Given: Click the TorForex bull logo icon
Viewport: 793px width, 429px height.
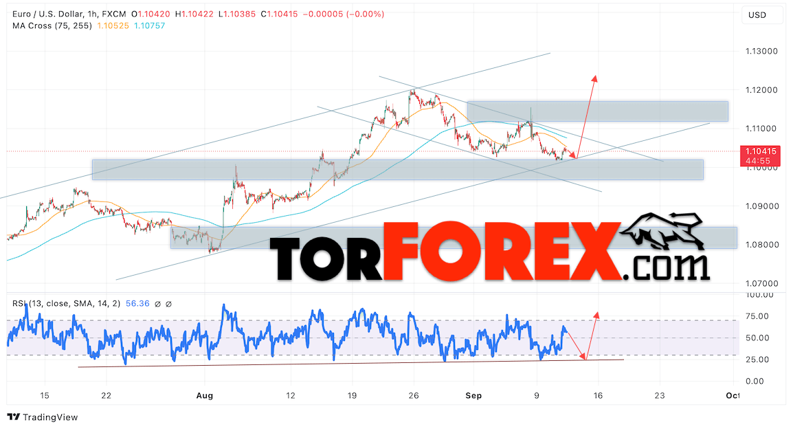Looking at the screenshot, I should (x=662, y=231).
